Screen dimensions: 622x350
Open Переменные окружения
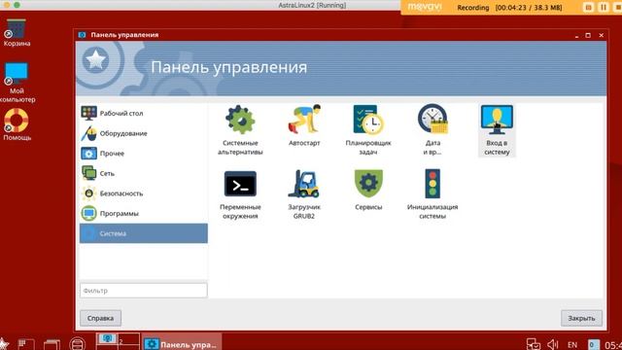(x=240, y=194)
